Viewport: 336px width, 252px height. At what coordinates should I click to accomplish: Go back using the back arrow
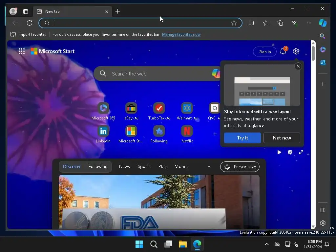tap(15, 23)
